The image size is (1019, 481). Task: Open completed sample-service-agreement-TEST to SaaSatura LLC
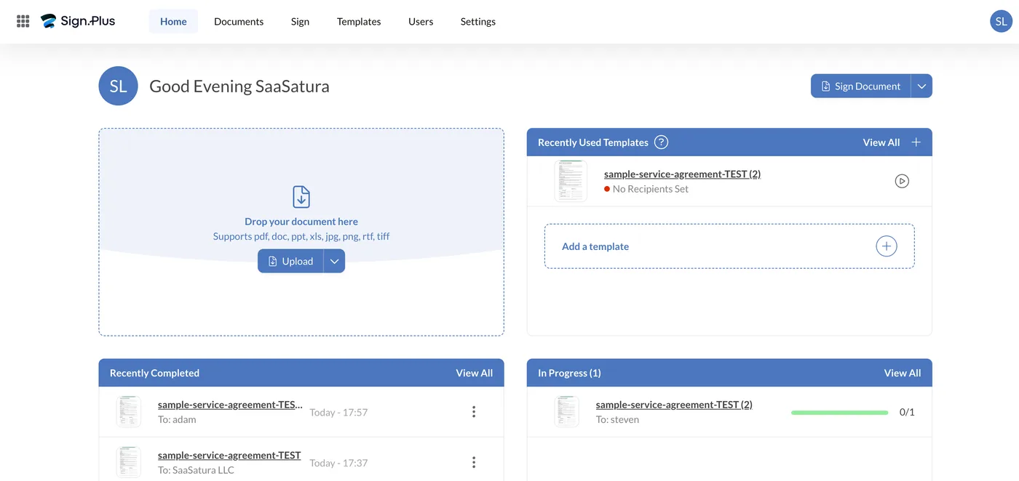[229, 455]
